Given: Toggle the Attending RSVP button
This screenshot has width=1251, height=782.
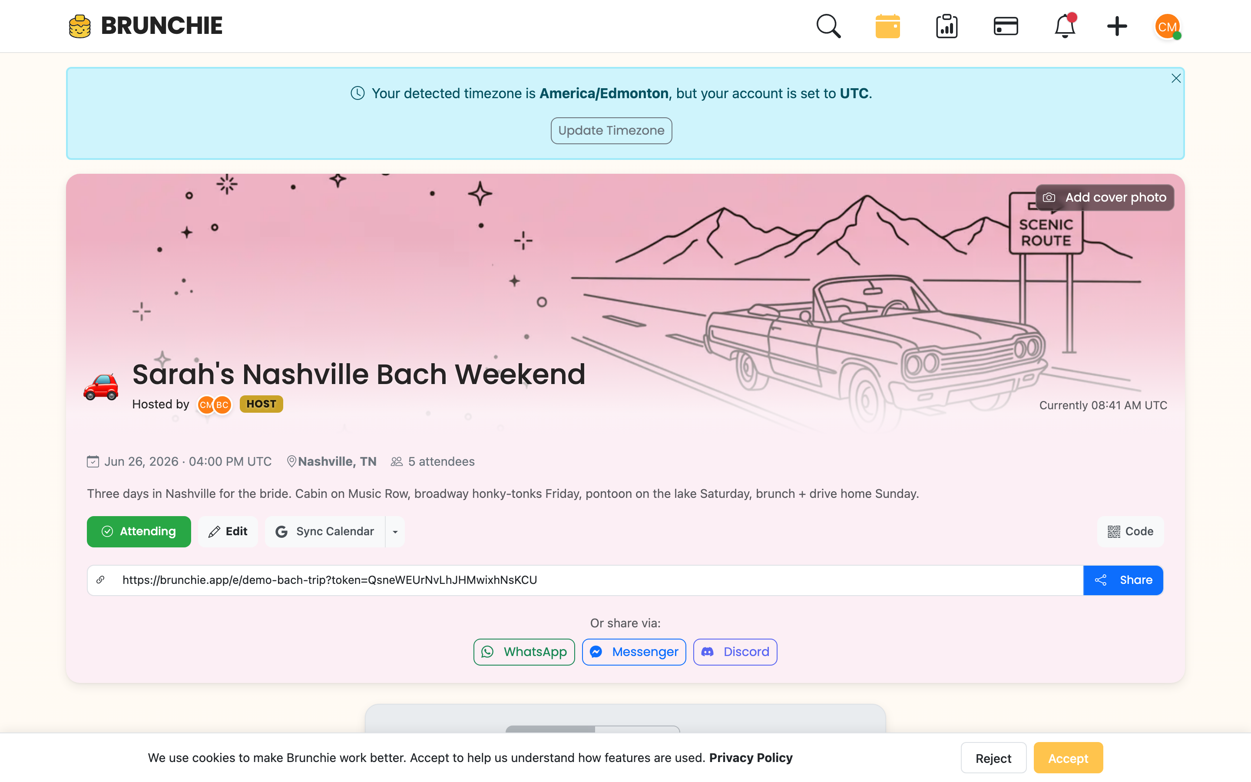Looking at the screenshot, I should (x=139, y=532).
